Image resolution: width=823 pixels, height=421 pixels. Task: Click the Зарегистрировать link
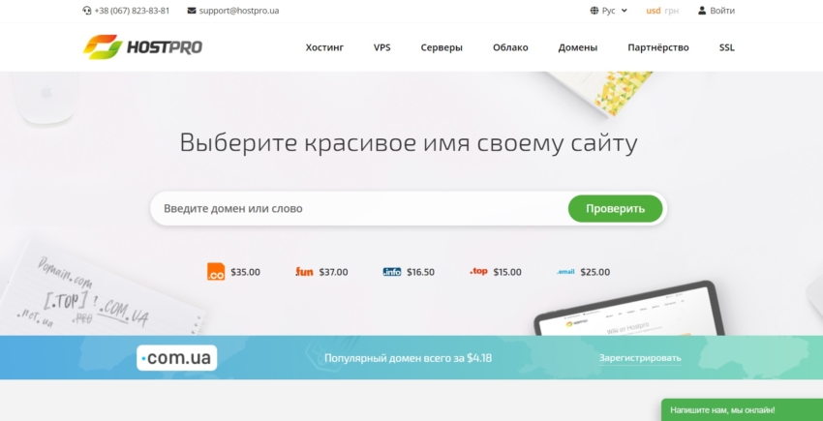coord(640,358)
